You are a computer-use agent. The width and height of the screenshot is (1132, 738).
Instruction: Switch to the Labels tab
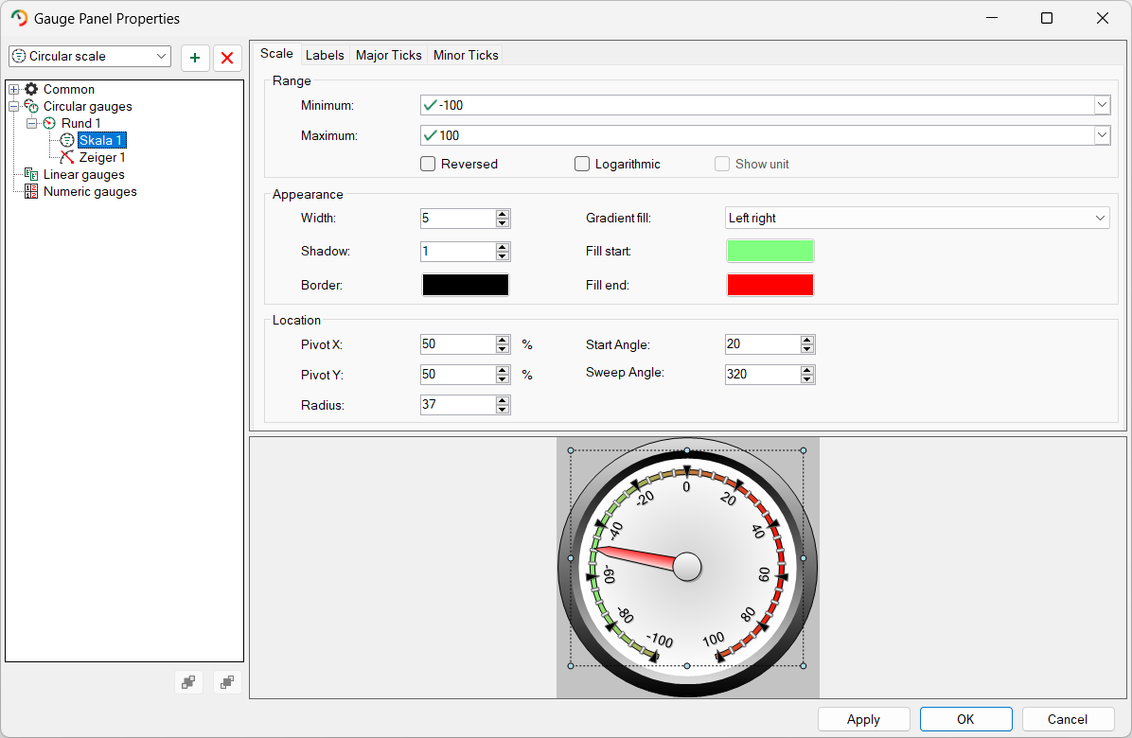coord(325,55)
